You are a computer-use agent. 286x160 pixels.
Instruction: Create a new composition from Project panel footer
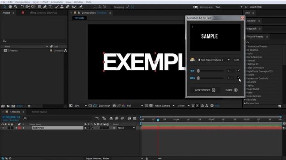point(13,106)
